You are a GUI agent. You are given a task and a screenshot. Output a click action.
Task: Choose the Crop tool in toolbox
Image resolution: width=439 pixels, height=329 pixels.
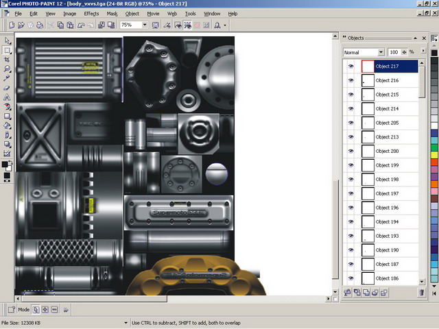(7, 60)
